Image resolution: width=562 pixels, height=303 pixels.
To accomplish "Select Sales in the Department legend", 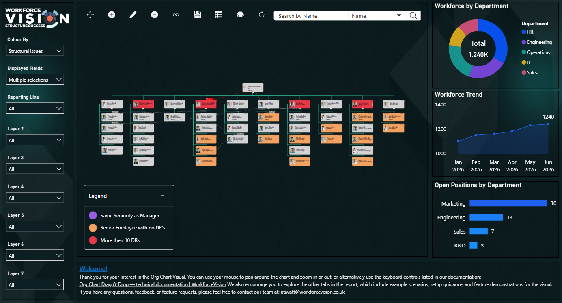I will click(x=530, y=72).
